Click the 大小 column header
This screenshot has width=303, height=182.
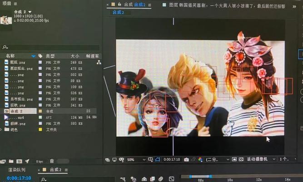pos(75,56)
